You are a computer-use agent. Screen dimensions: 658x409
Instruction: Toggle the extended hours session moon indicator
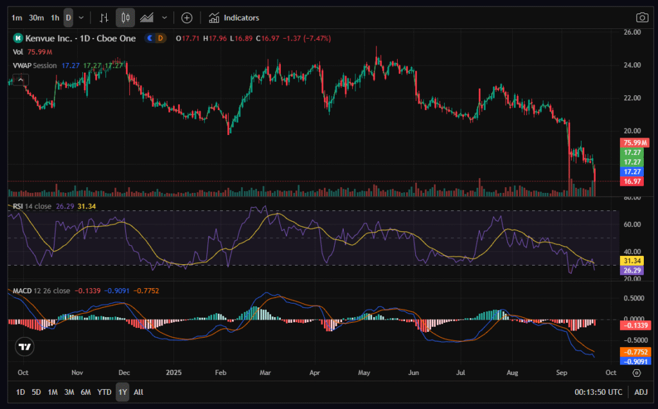tap(150, 39)
